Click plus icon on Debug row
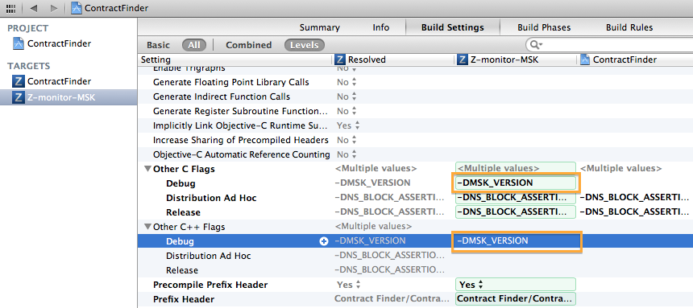 click(324, 241)
